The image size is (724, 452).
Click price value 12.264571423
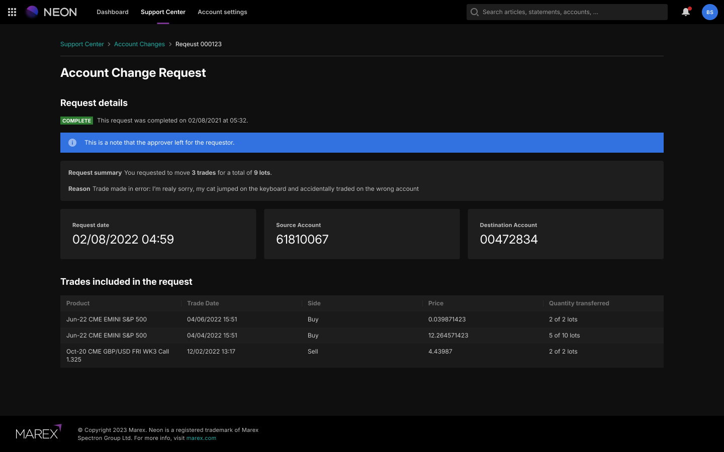coord(448,335)
